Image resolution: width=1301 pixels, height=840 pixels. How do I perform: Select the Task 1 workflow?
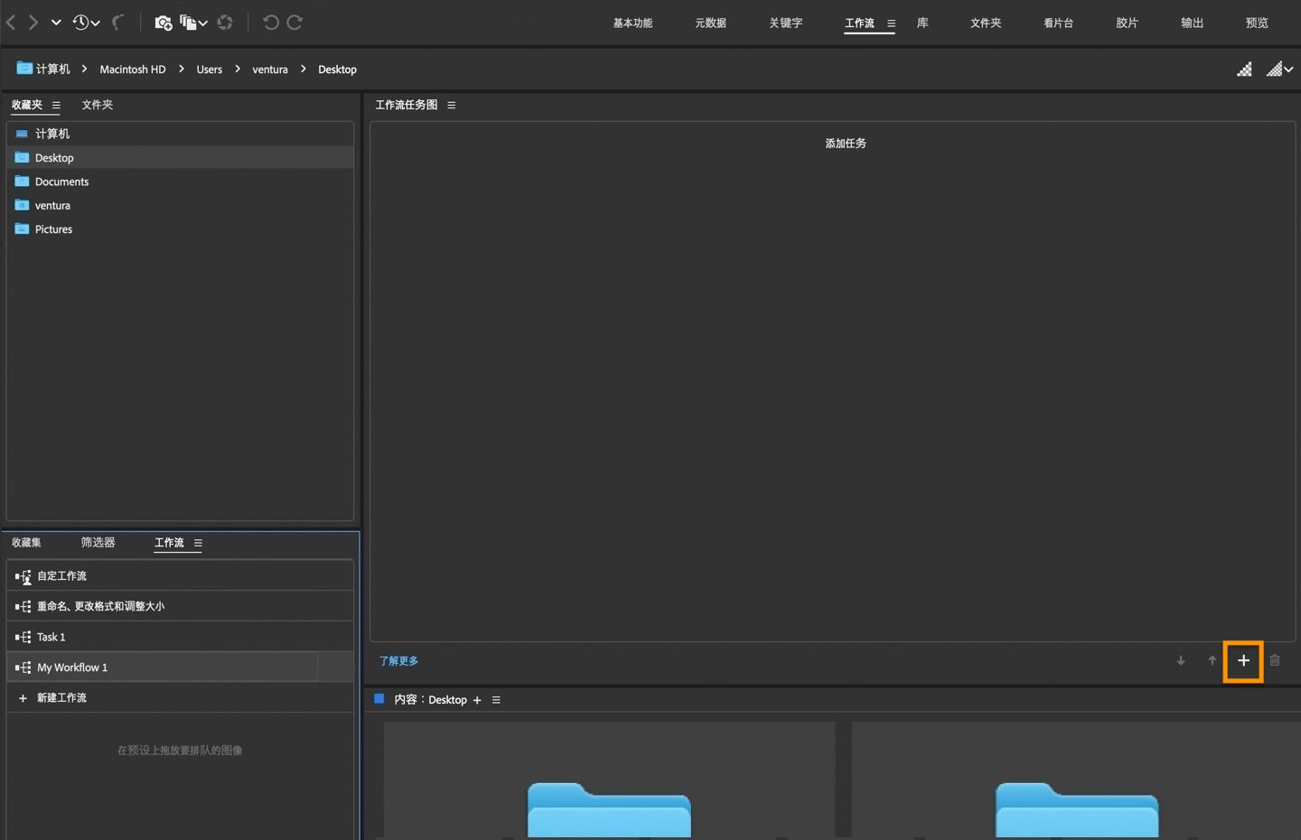180,637
